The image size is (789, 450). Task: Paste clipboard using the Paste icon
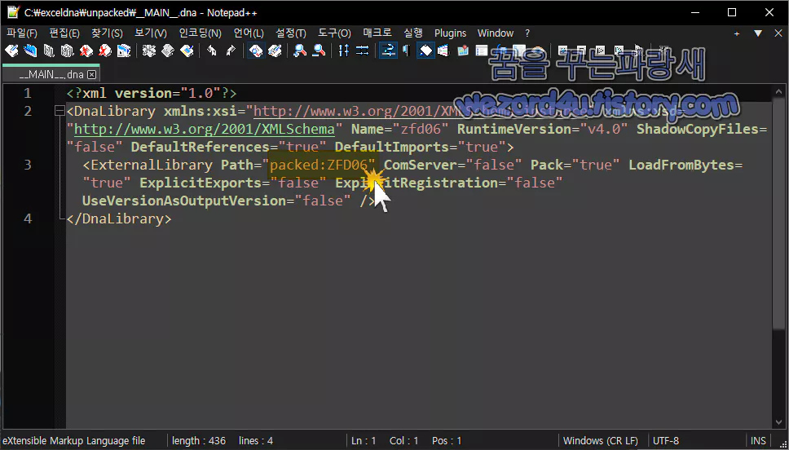tap(186, 51)
